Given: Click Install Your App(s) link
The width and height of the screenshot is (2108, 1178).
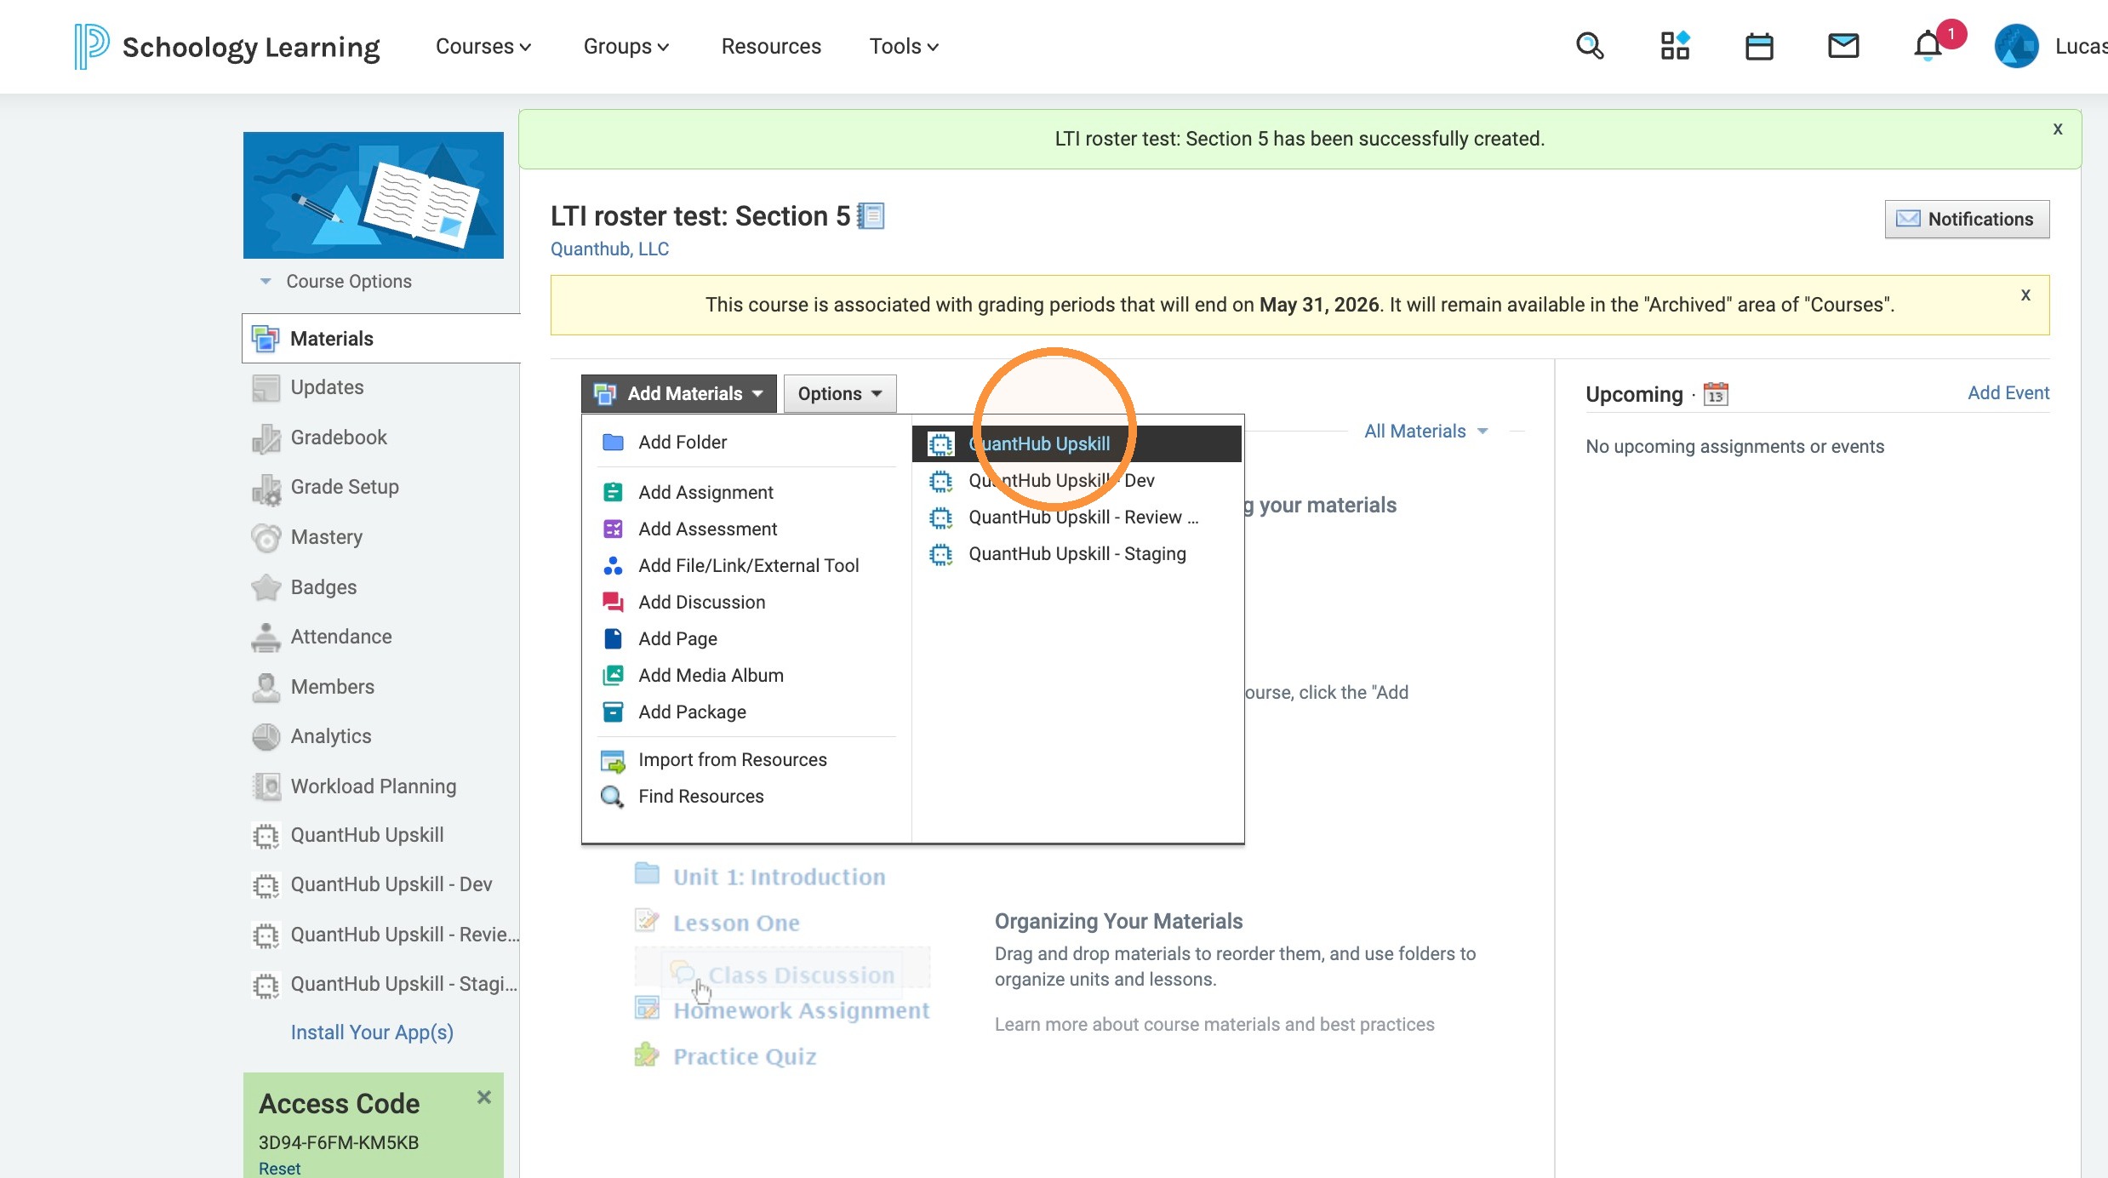Looking at the screenshot, I should [372, 1032].
